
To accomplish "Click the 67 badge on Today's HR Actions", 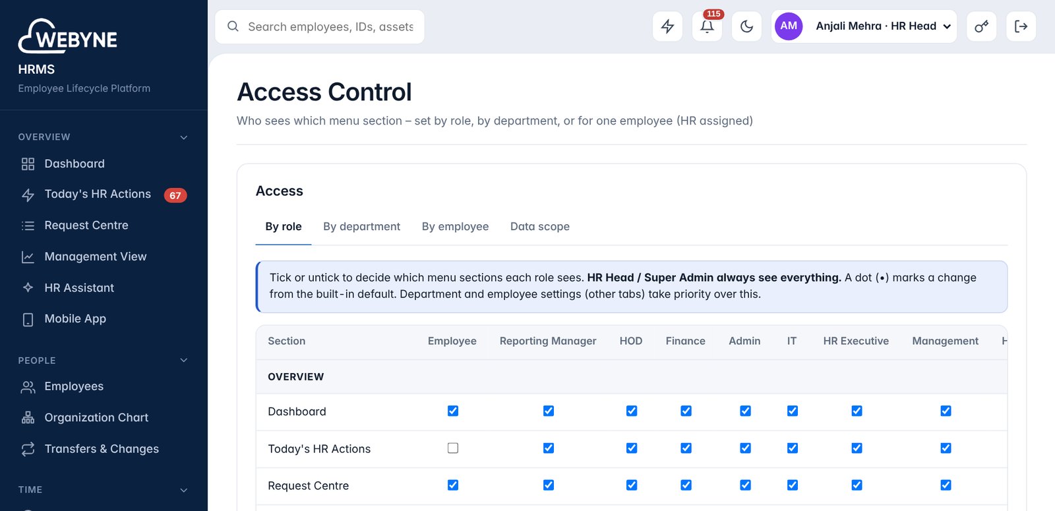I will [175, 195].
